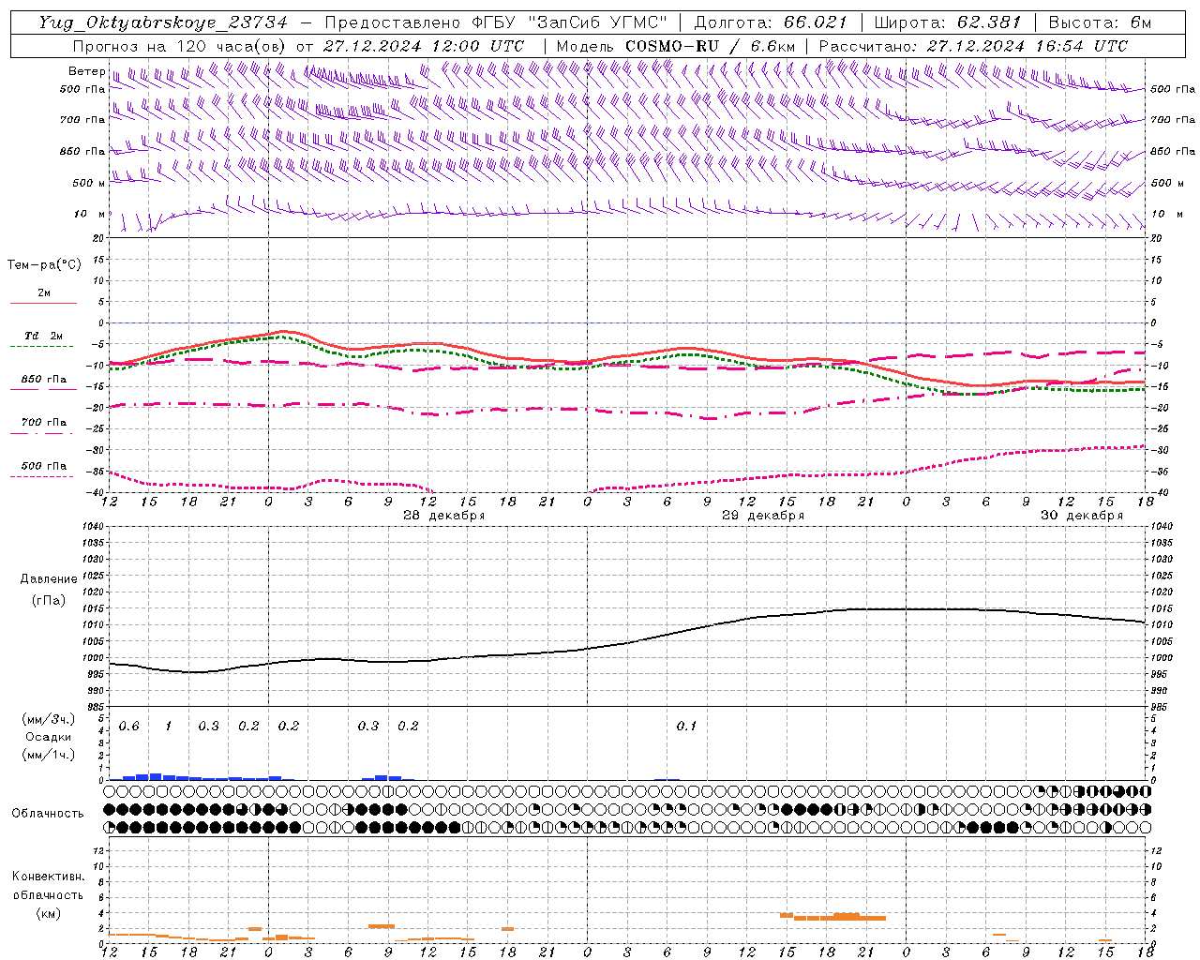Click the Модель COSMO-RU / 6.6км label
Screen dimensions: 1200x960
(675, 46)
